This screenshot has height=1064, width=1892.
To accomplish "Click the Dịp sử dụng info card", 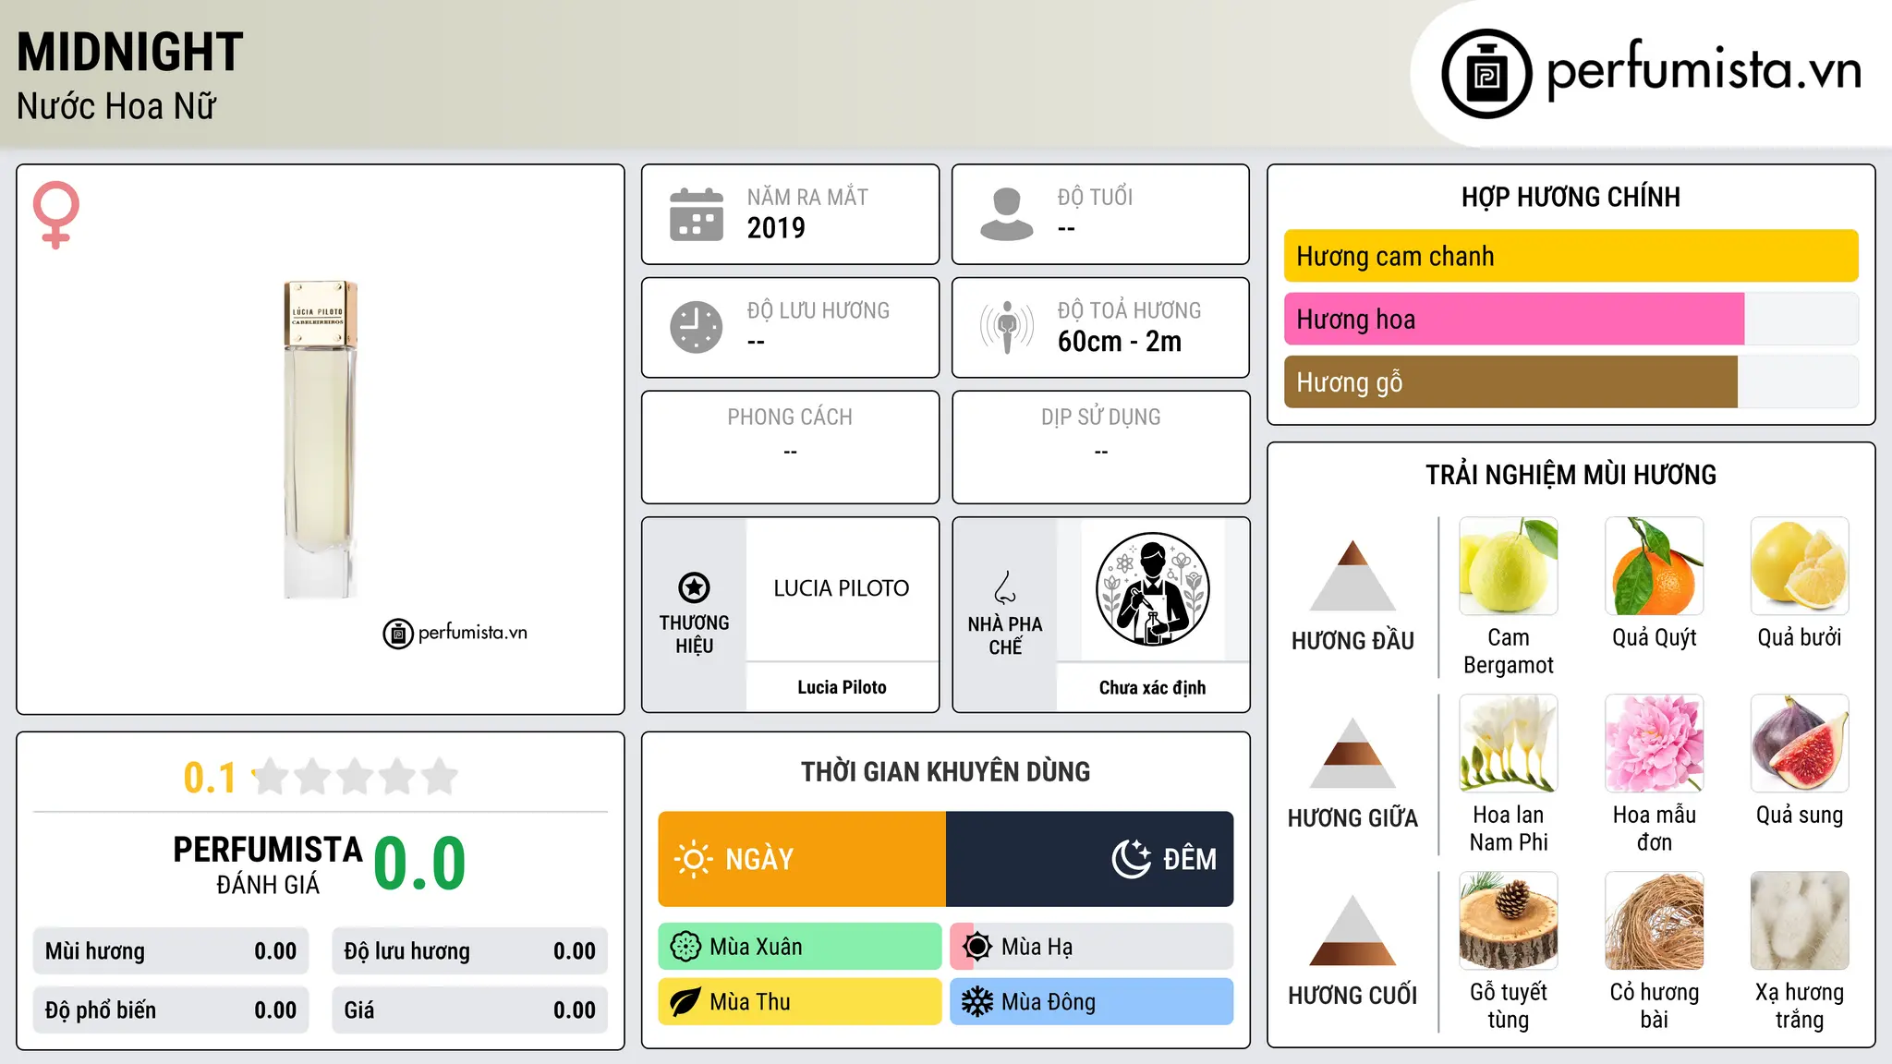I will click(1100, 447).
